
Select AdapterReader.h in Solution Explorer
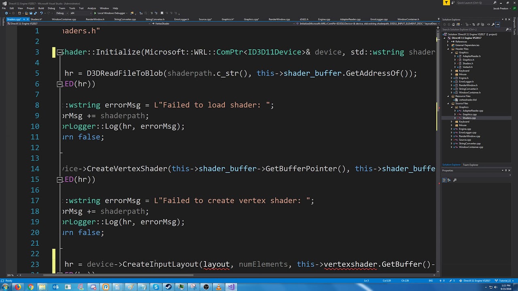pyautogui.click(x=471, y=56)
